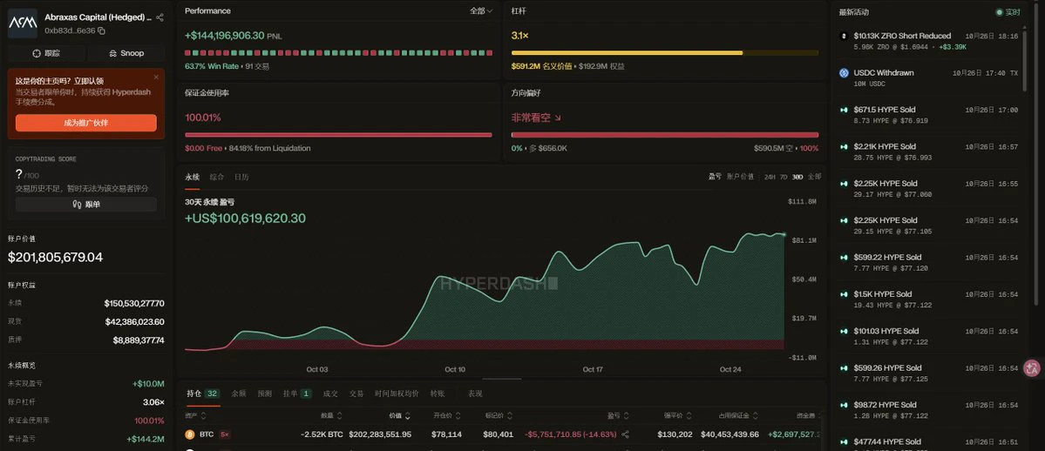Open the 全部 Performance timeframe dropdown
Viewport: 1045px width, 451px height.
(481, 11)
